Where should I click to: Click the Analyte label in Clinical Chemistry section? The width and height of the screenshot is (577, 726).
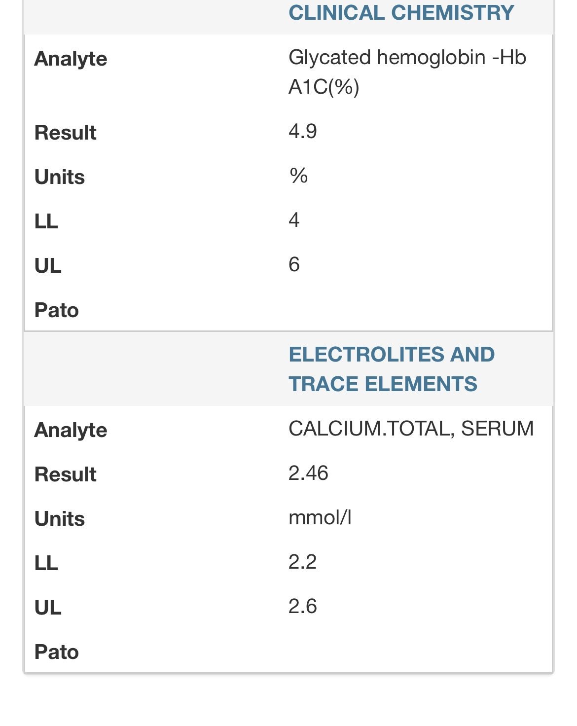click(x=71, y=59)
